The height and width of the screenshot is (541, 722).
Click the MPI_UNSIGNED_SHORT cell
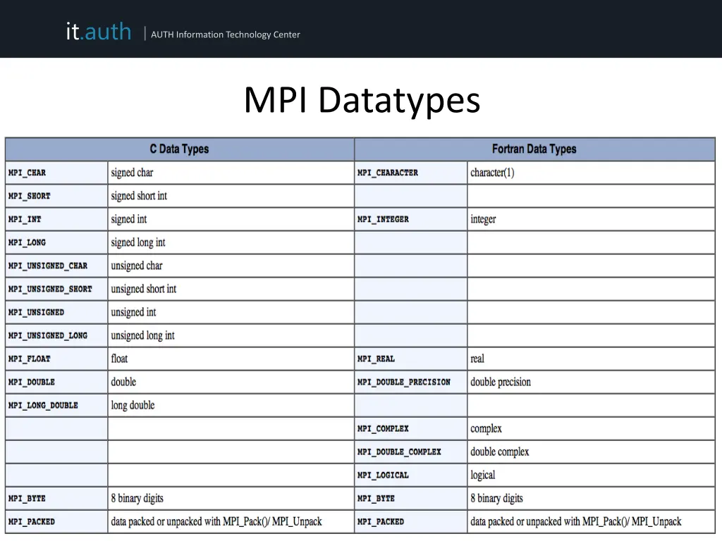(56, 290)
